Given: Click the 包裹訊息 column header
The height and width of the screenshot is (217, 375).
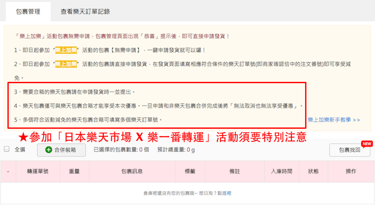Looking at the screenshot, I should click(132, 171).
